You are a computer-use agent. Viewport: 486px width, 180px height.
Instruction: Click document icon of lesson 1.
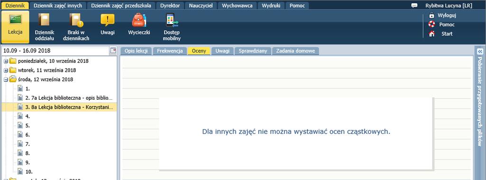[20, 88]
